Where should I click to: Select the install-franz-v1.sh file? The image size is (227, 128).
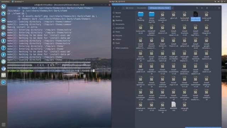pyautogui.click(x=173, y=42)
